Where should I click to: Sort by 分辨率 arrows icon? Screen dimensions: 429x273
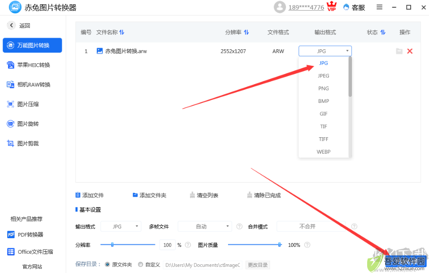pos(246,32)
